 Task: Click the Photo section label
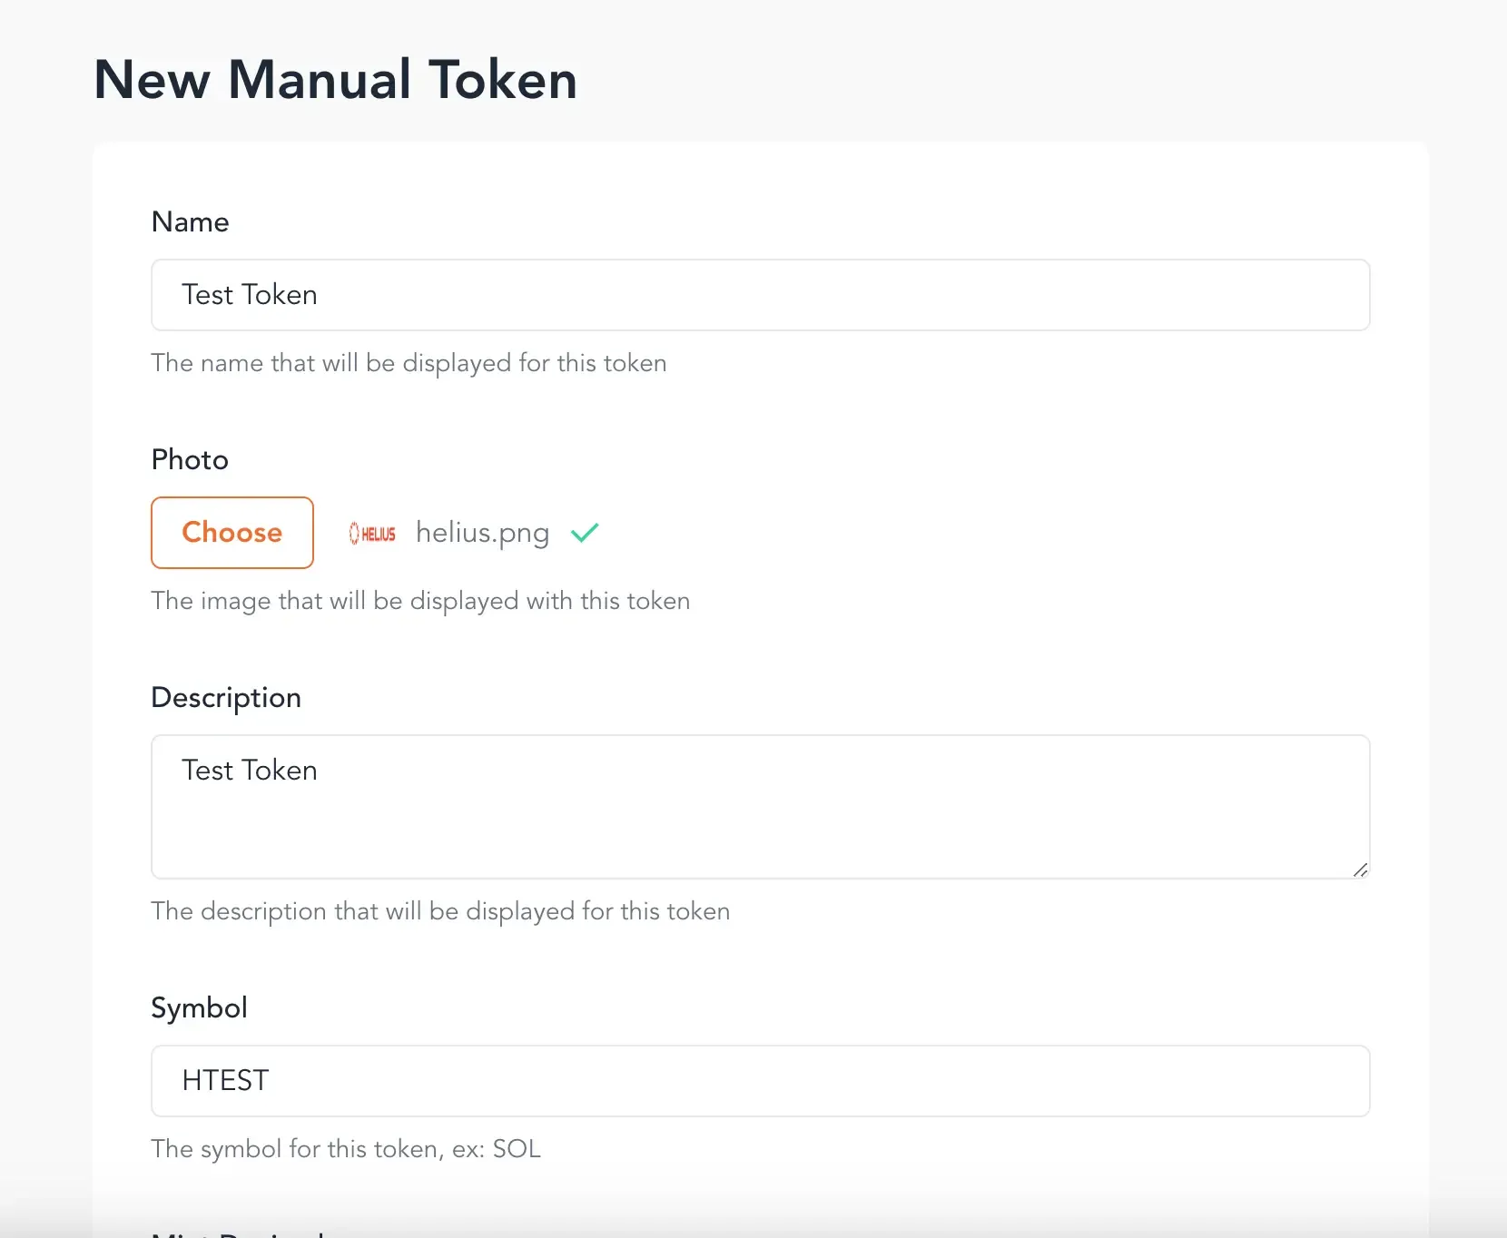(x=189, y=459)
